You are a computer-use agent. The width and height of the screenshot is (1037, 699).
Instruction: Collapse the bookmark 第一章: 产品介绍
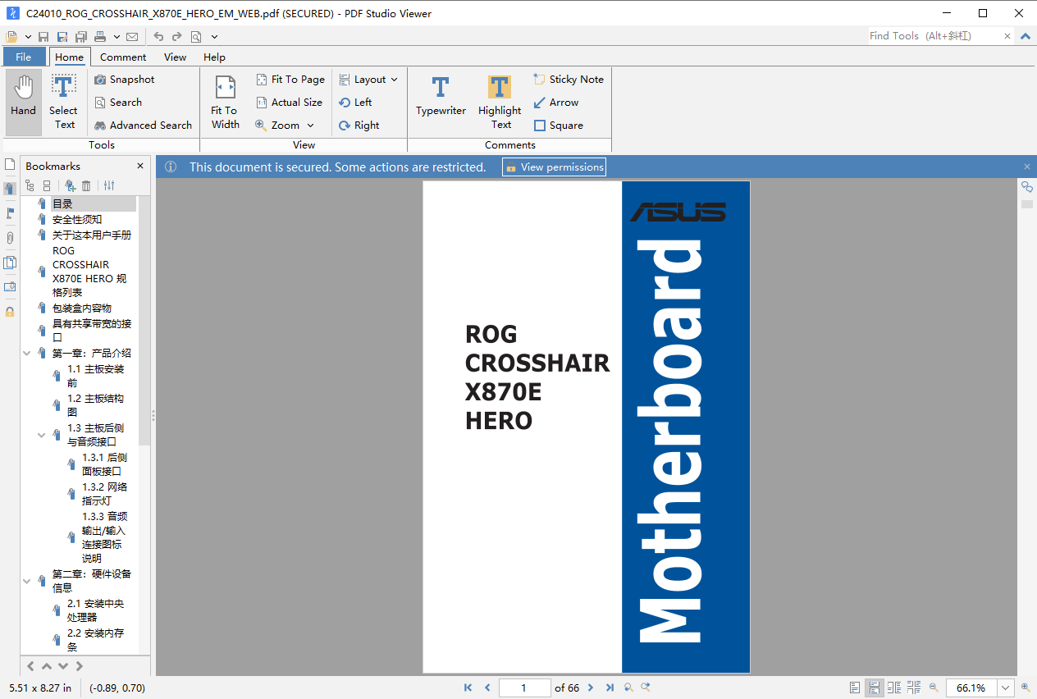(26, 351)
